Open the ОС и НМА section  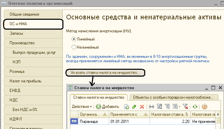(33, 24)
